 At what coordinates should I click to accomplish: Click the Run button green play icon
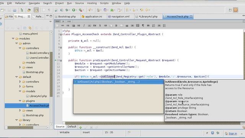click(73, 10)
